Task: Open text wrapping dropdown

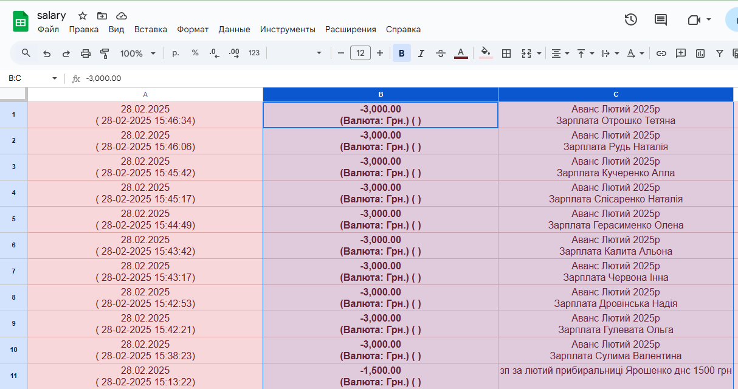Action: 610,53
